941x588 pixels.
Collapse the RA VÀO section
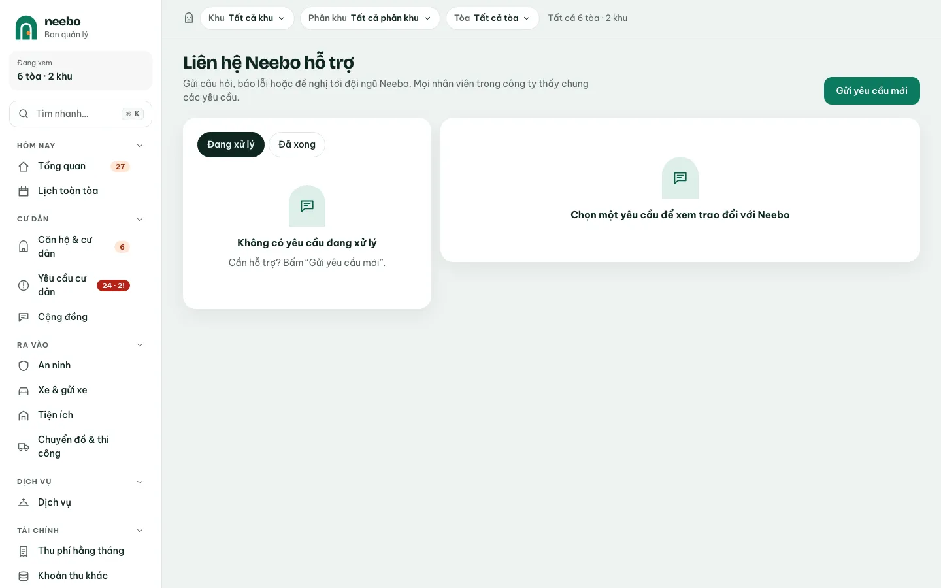pos(140,345)
